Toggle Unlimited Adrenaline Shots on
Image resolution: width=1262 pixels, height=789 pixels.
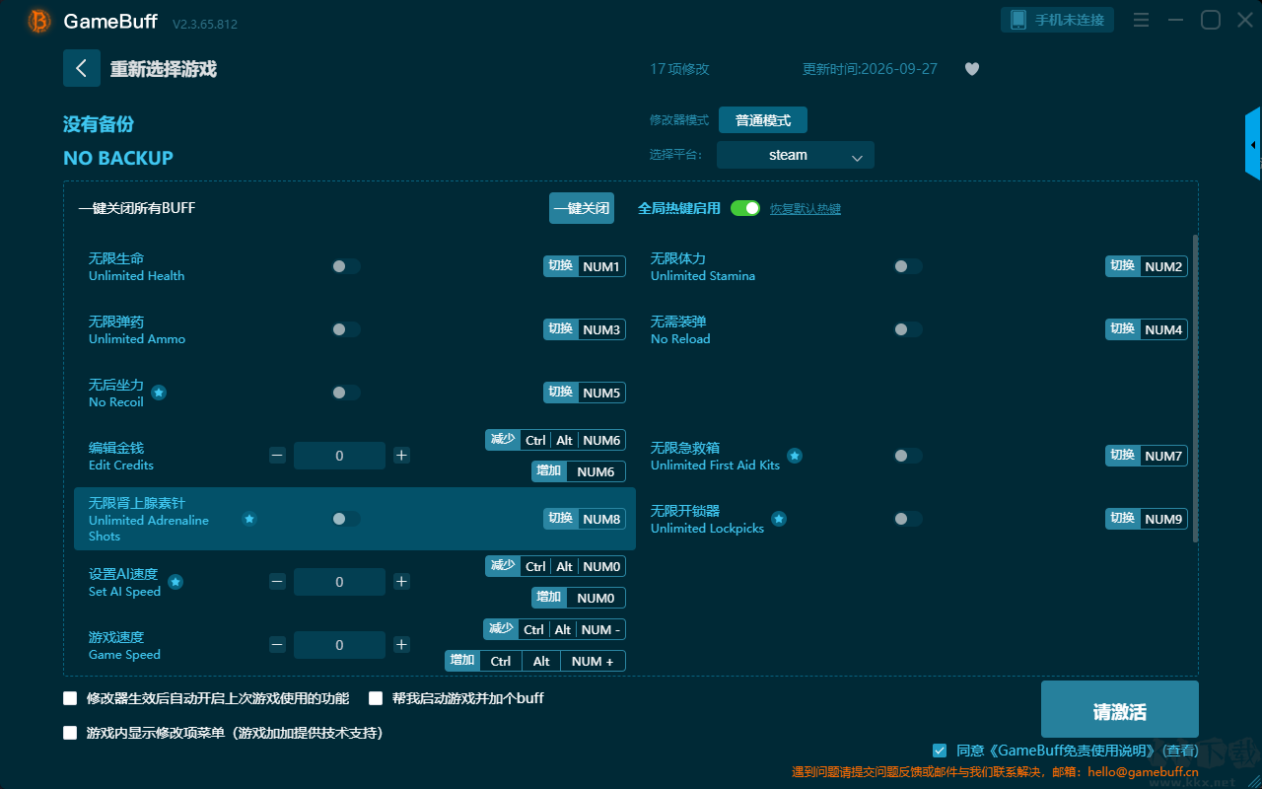tap(346, 519)
